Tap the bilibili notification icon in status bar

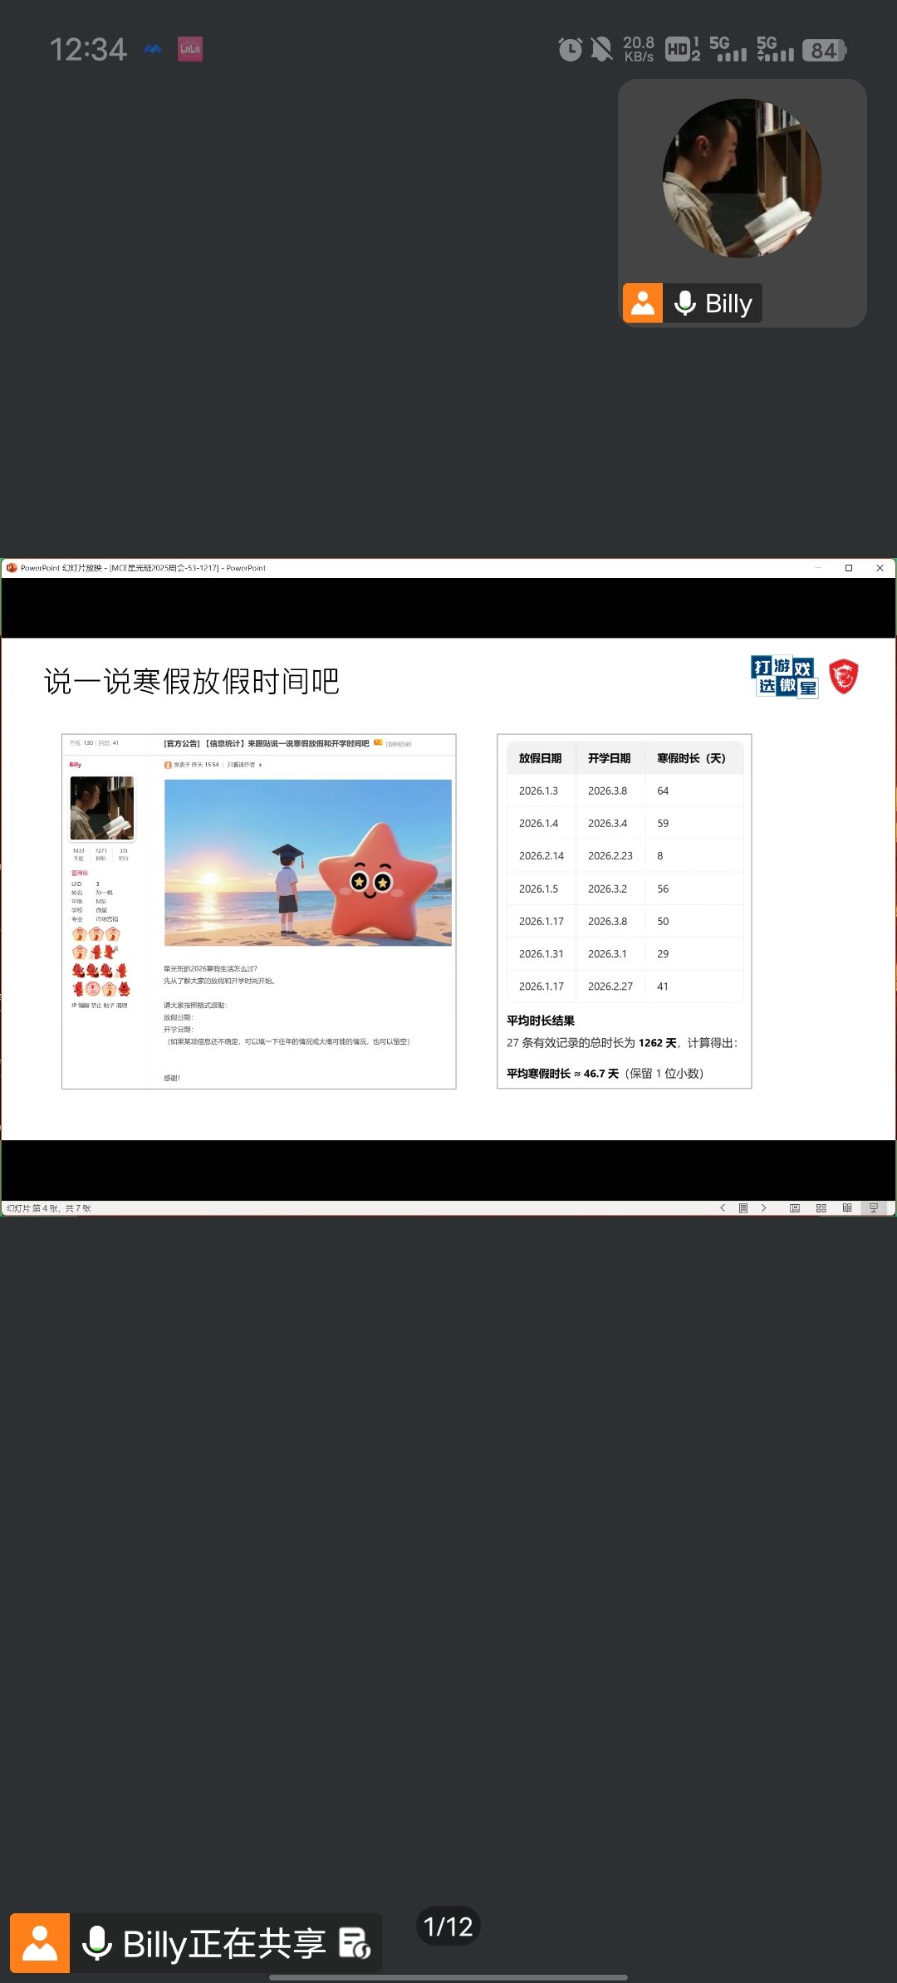pos(190,49)
